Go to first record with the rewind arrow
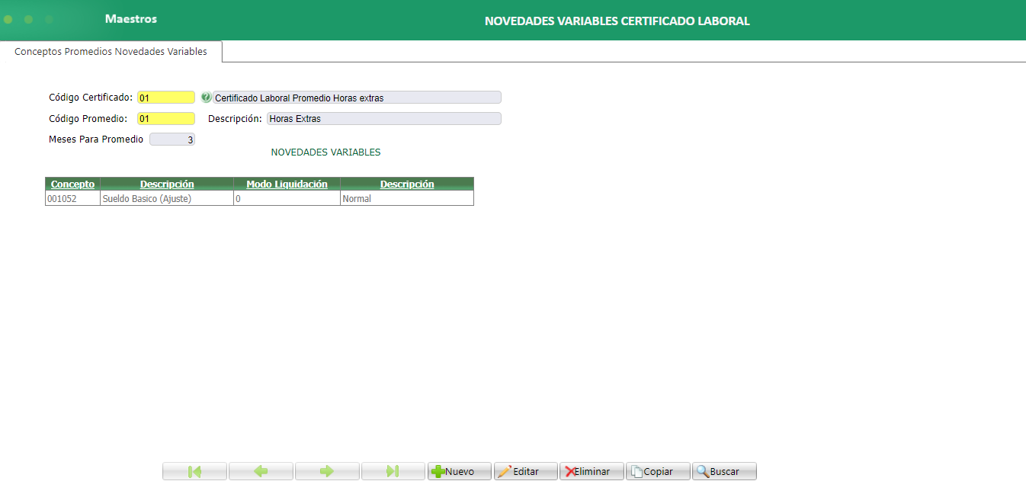This screenshot has height=494, width=1026. (x=194, y=470)
